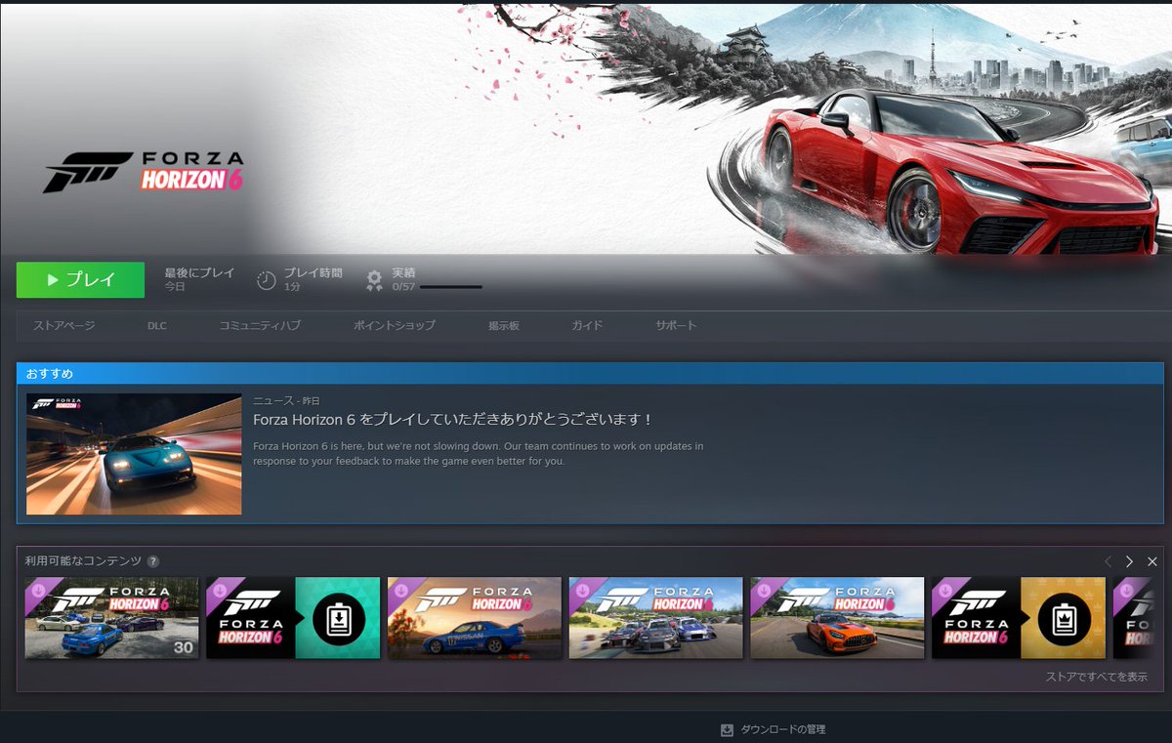
Task: Go to previous available content page
Action: click(1108, 561)
